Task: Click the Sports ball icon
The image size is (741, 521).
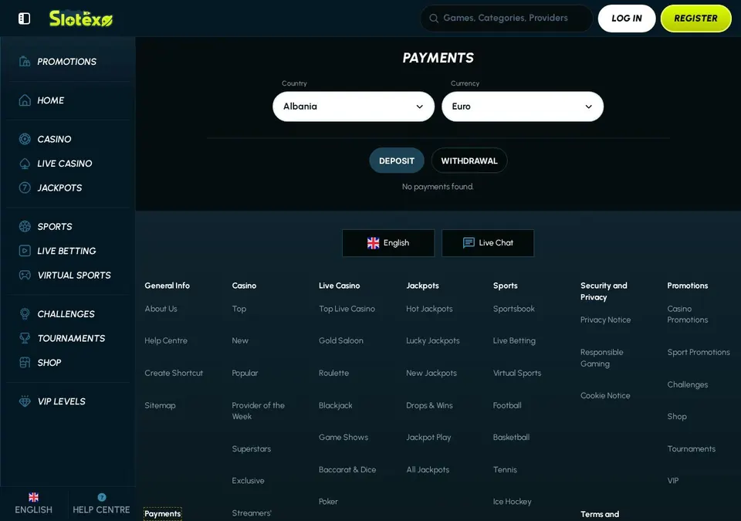Action: pos(25,226)
